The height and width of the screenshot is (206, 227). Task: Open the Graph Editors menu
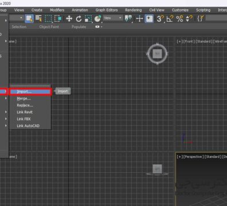(x=107, y=10)
